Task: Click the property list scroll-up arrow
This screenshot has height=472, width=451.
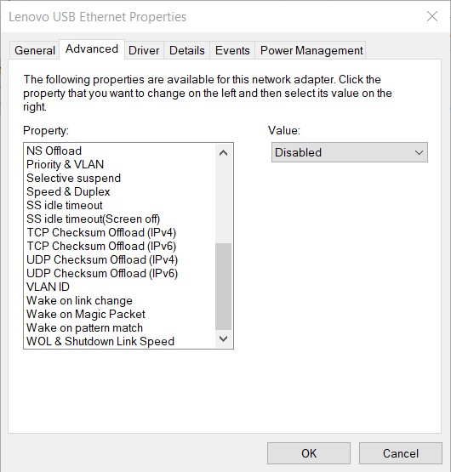Action: (x=223, y=153)
